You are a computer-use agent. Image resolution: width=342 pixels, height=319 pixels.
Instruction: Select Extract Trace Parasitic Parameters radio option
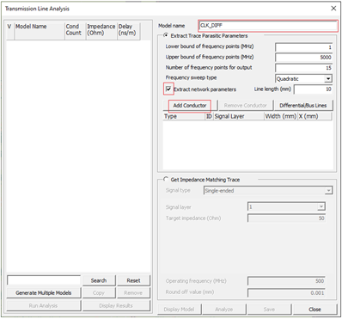(165, 35)
